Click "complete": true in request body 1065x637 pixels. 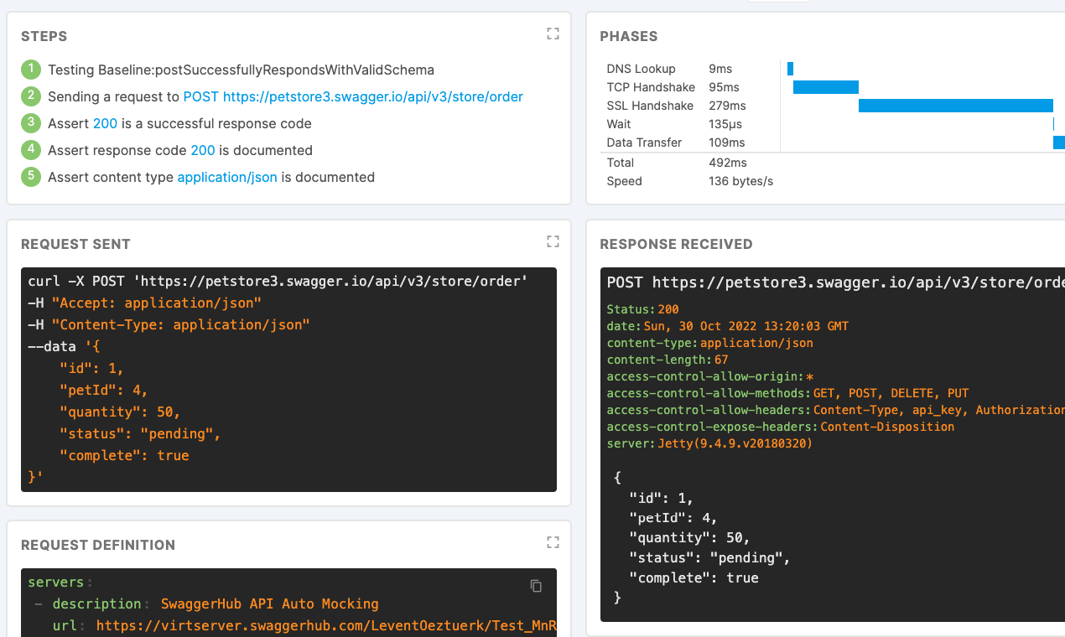coord(124,455)
